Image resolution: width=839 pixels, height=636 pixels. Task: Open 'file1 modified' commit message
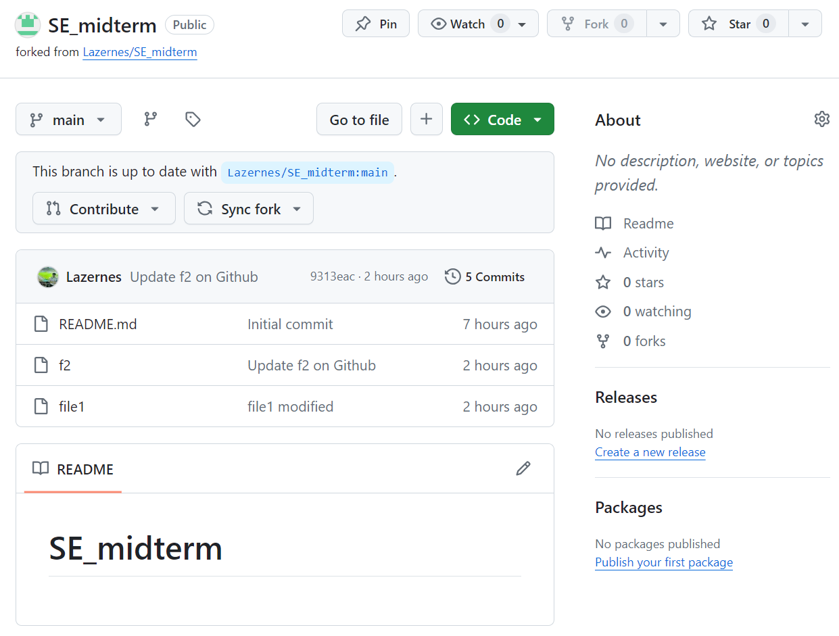pos(291,407)
